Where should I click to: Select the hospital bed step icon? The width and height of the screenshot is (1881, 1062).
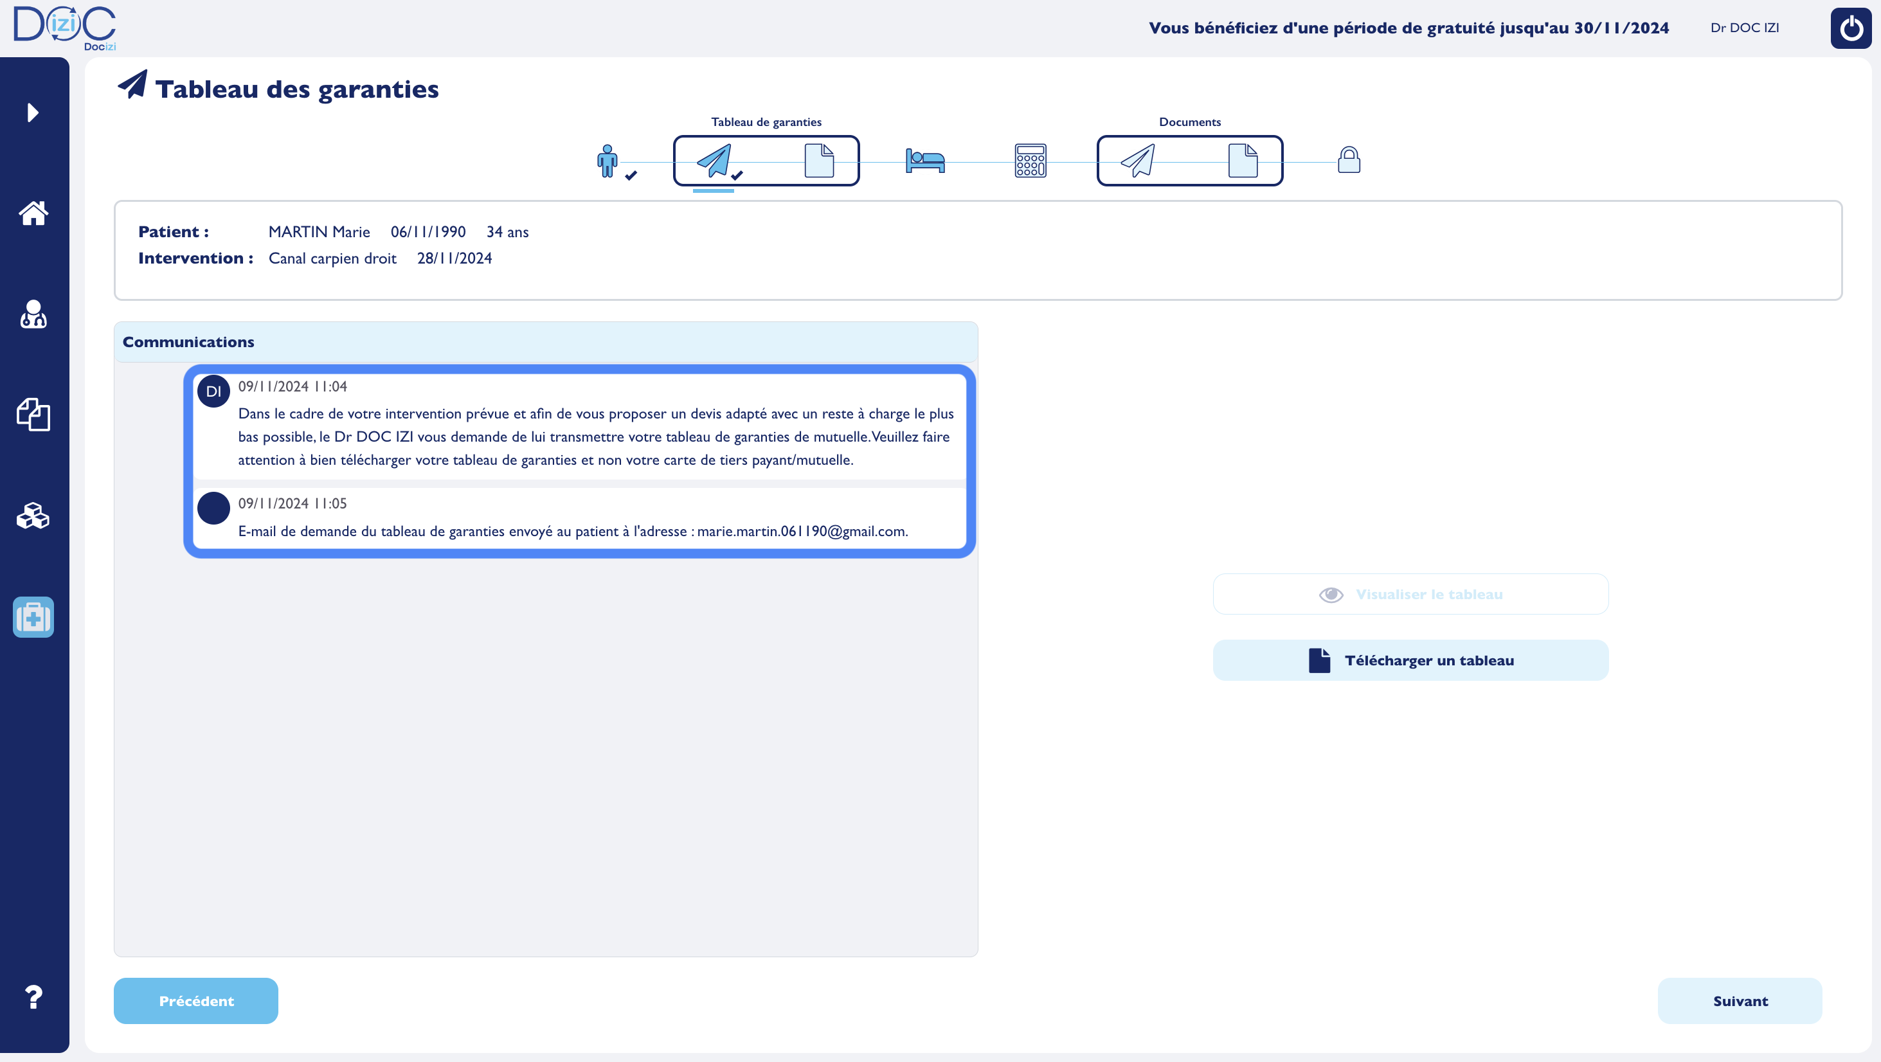pyautogui.click(x=925, y=161)
